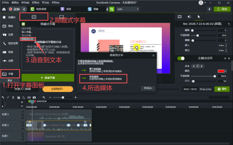
Task: Adjust the 尺寸 size slider
Action: (x=193, y=81)
